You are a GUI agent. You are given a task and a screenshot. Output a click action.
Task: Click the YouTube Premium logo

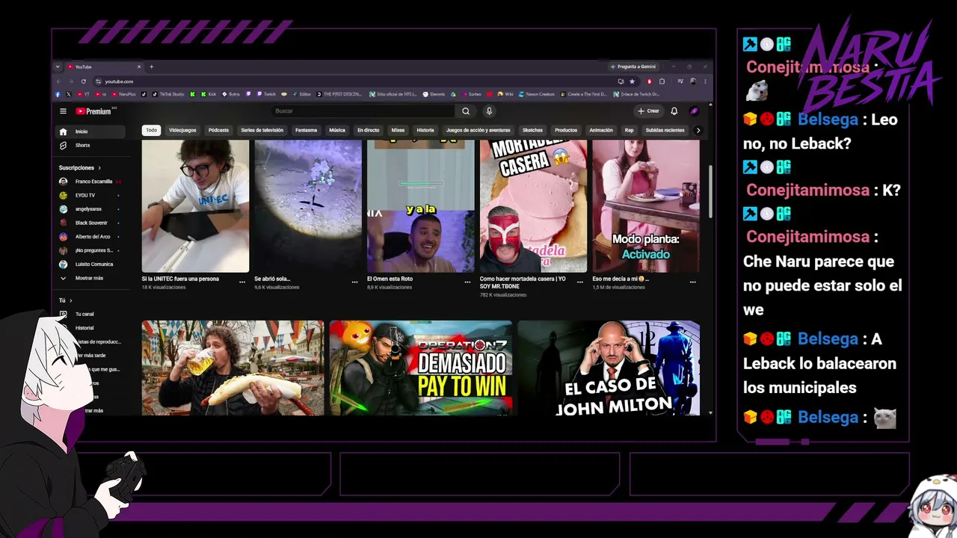click(x=93, y=111)
